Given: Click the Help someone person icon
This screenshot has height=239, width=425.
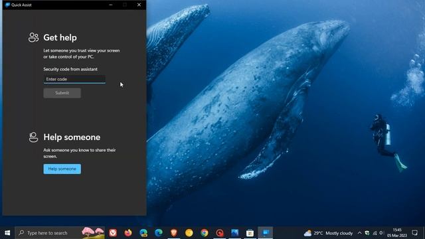Looking at the screenshot, I should tap(33, 137).
